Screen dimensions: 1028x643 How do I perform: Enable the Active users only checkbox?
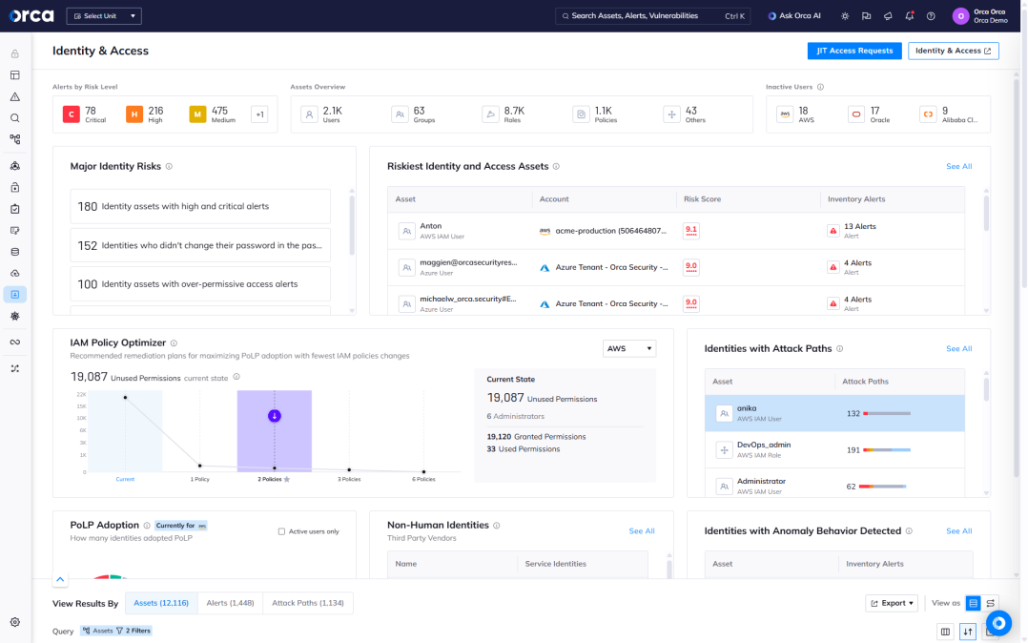coord(281,531)
